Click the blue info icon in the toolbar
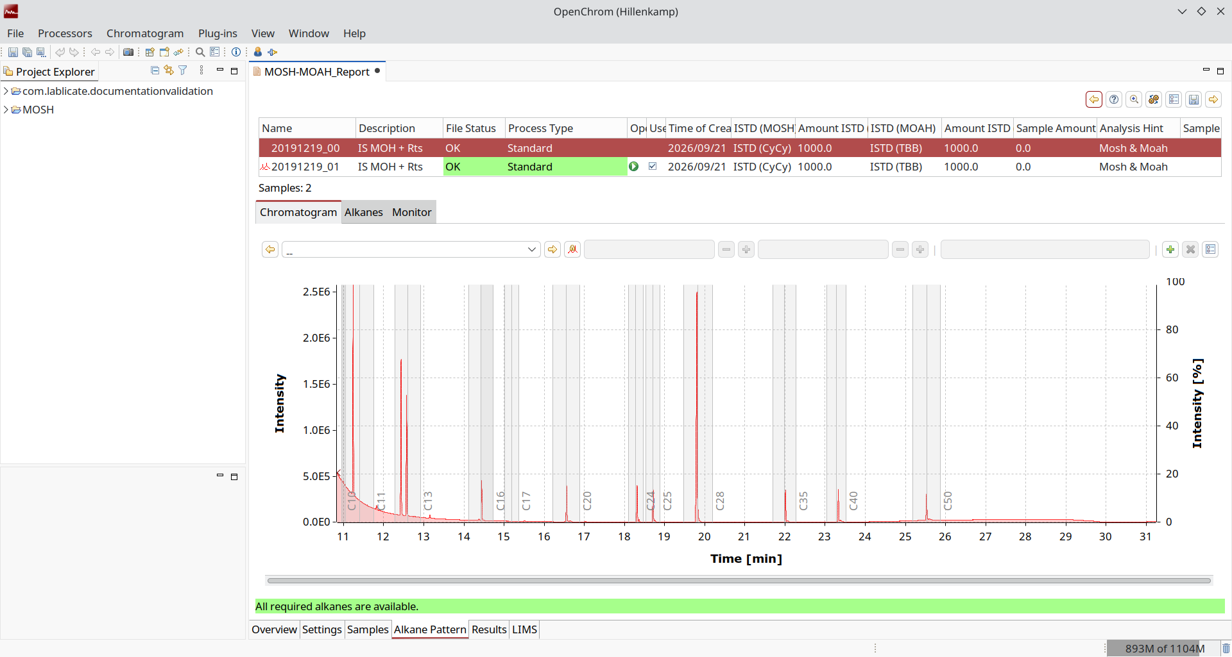The image size is (1232, 657). point(236,52)
